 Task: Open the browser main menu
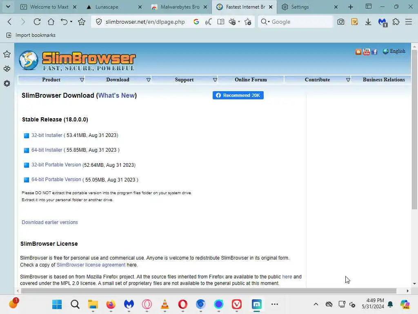409,22
